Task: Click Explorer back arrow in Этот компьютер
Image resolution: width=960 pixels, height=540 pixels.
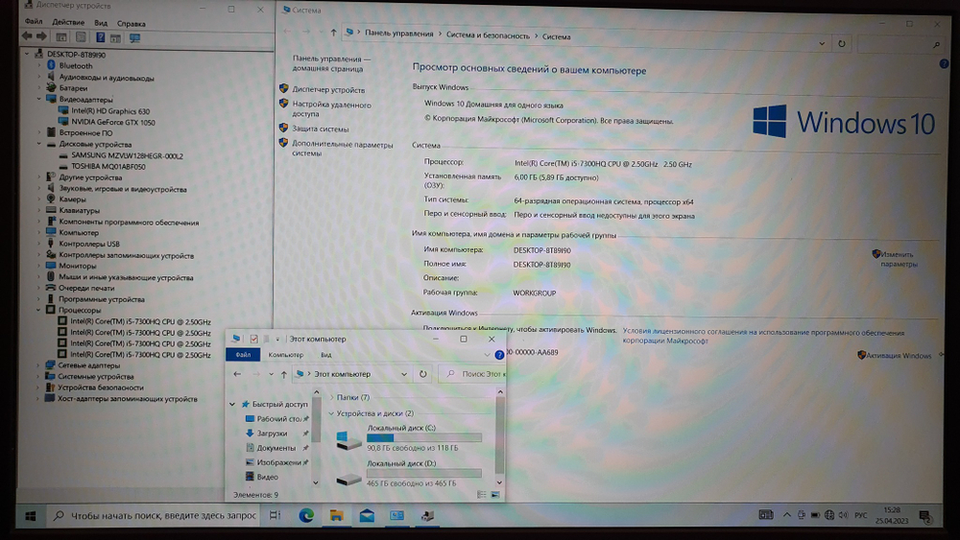Action: 237,374
